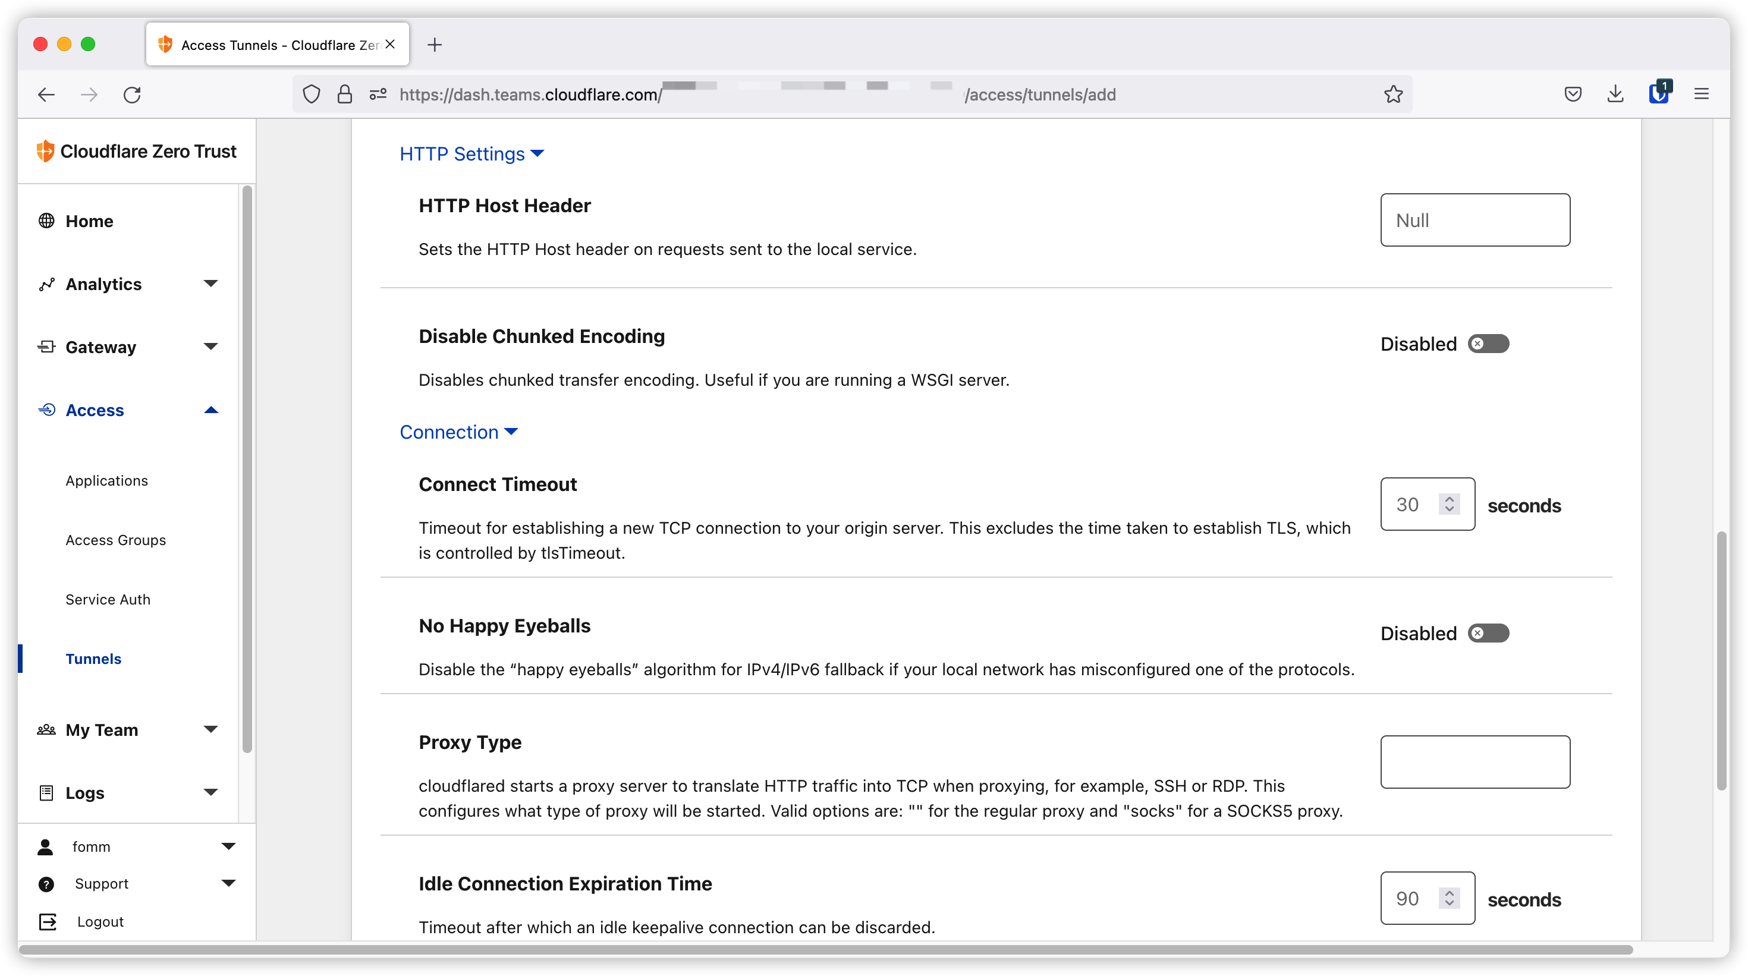
Task: Enable the No Happy Eyeballs toggle
Action: [x=1488, y=634]
